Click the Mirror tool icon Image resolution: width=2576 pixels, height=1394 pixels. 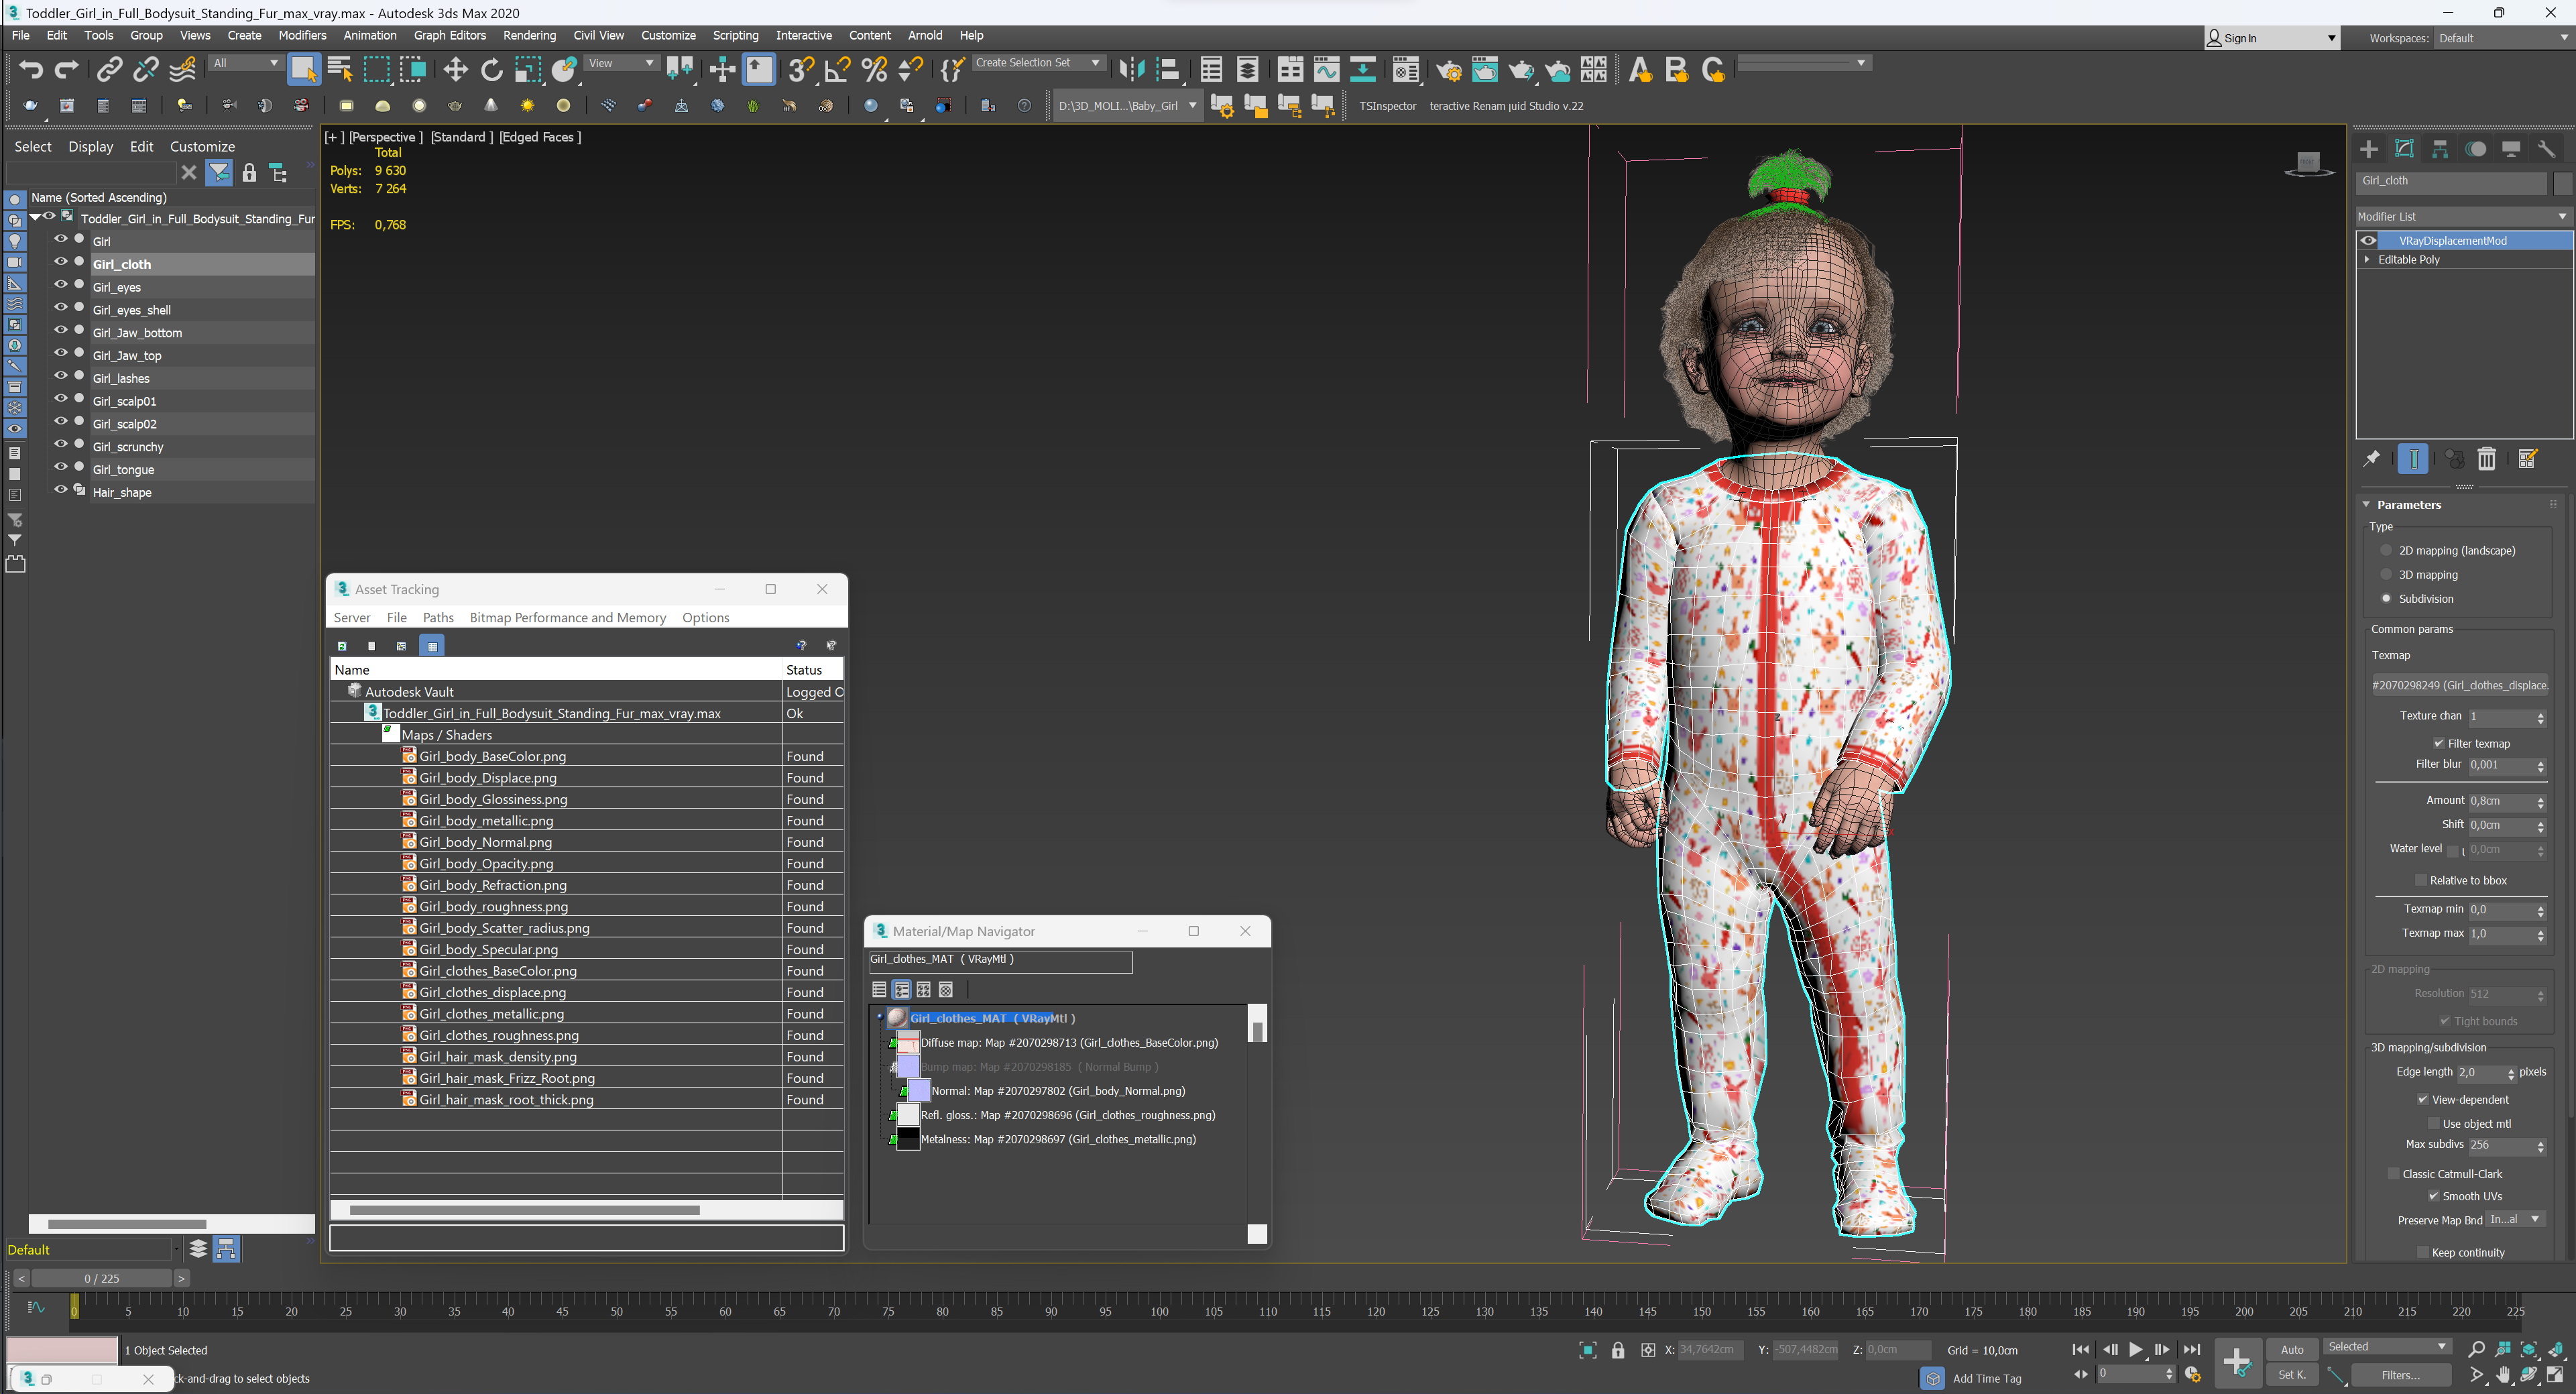tap(1131, 69)
